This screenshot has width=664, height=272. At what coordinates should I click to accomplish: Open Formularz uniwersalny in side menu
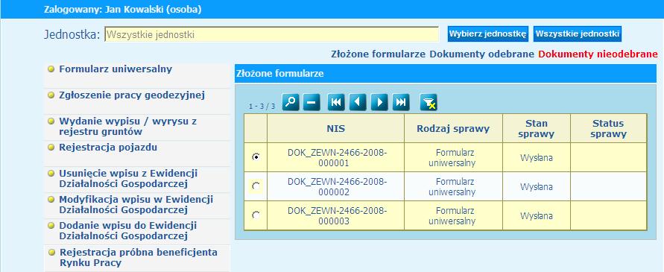tap(116, 69)
